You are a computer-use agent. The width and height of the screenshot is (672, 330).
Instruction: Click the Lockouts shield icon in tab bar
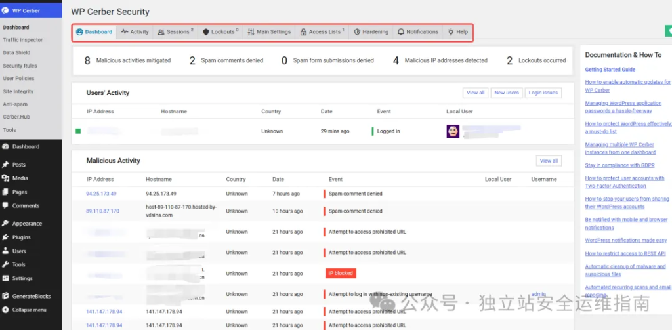click(205, 32)
